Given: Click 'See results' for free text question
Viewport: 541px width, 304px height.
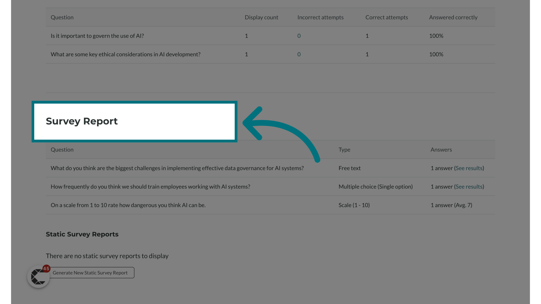Looking at the screenshot, I should [469, 168].
